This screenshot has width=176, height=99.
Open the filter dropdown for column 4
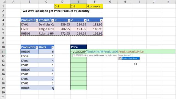click(x=101, y=20)
